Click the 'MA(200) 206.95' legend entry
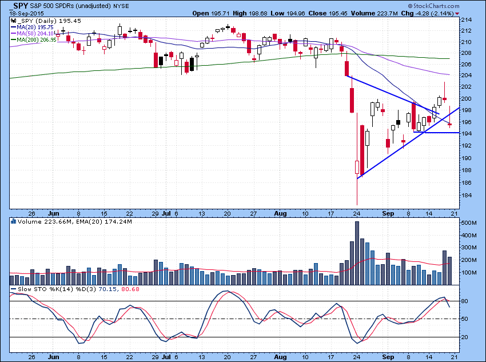 [34, 39]
